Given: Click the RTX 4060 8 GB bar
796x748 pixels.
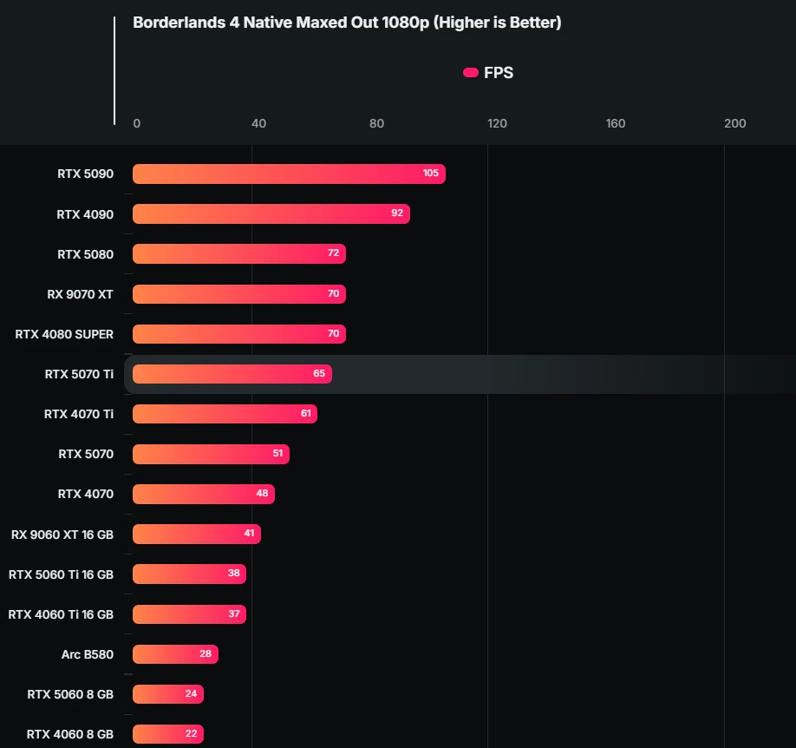Looking at the screenshot, I should click(x=168, y=734).
